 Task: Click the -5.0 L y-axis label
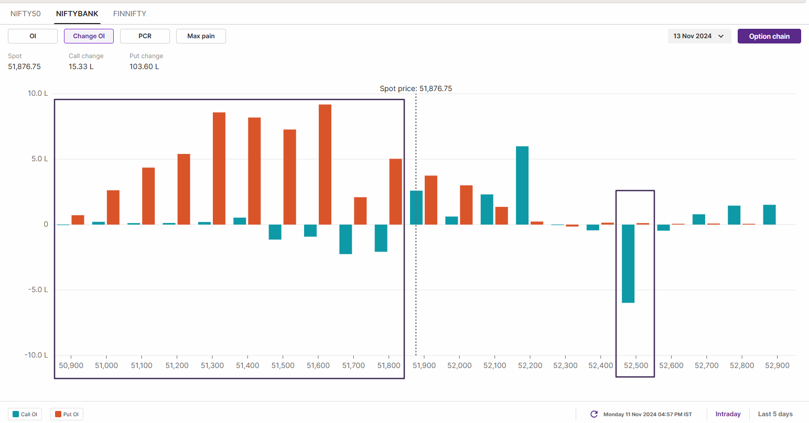(38, 290)
